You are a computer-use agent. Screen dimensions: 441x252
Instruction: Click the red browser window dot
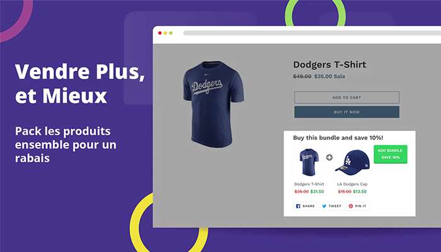[x=160, y=33]
